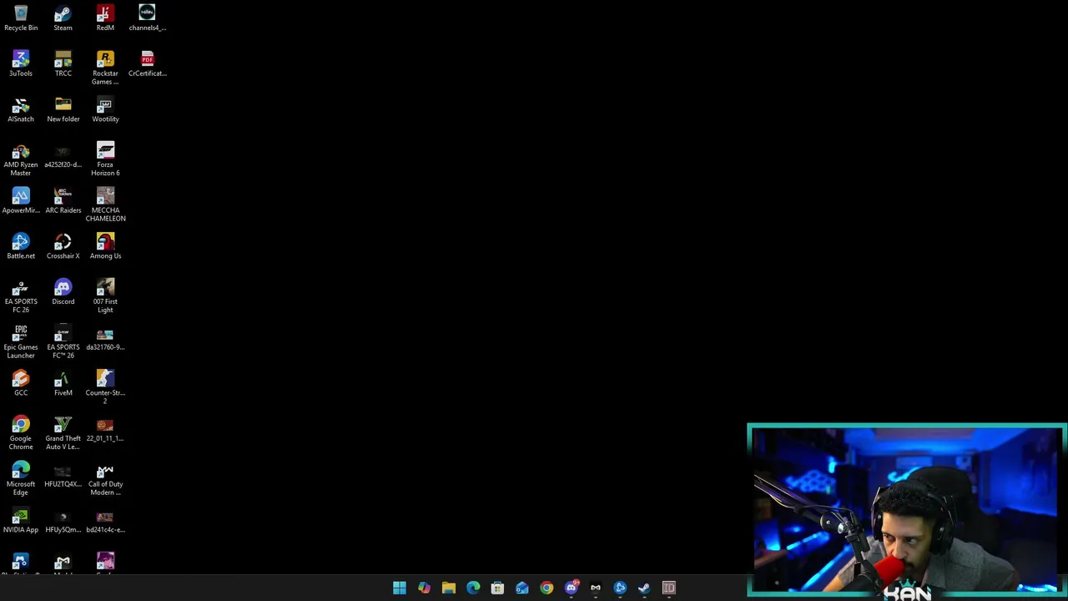
Task: Click the Battle.net desktop shortcut
Action: 21,247
